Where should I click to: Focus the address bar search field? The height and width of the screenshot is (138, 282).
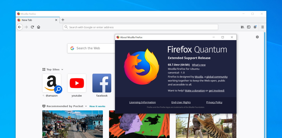140,27
